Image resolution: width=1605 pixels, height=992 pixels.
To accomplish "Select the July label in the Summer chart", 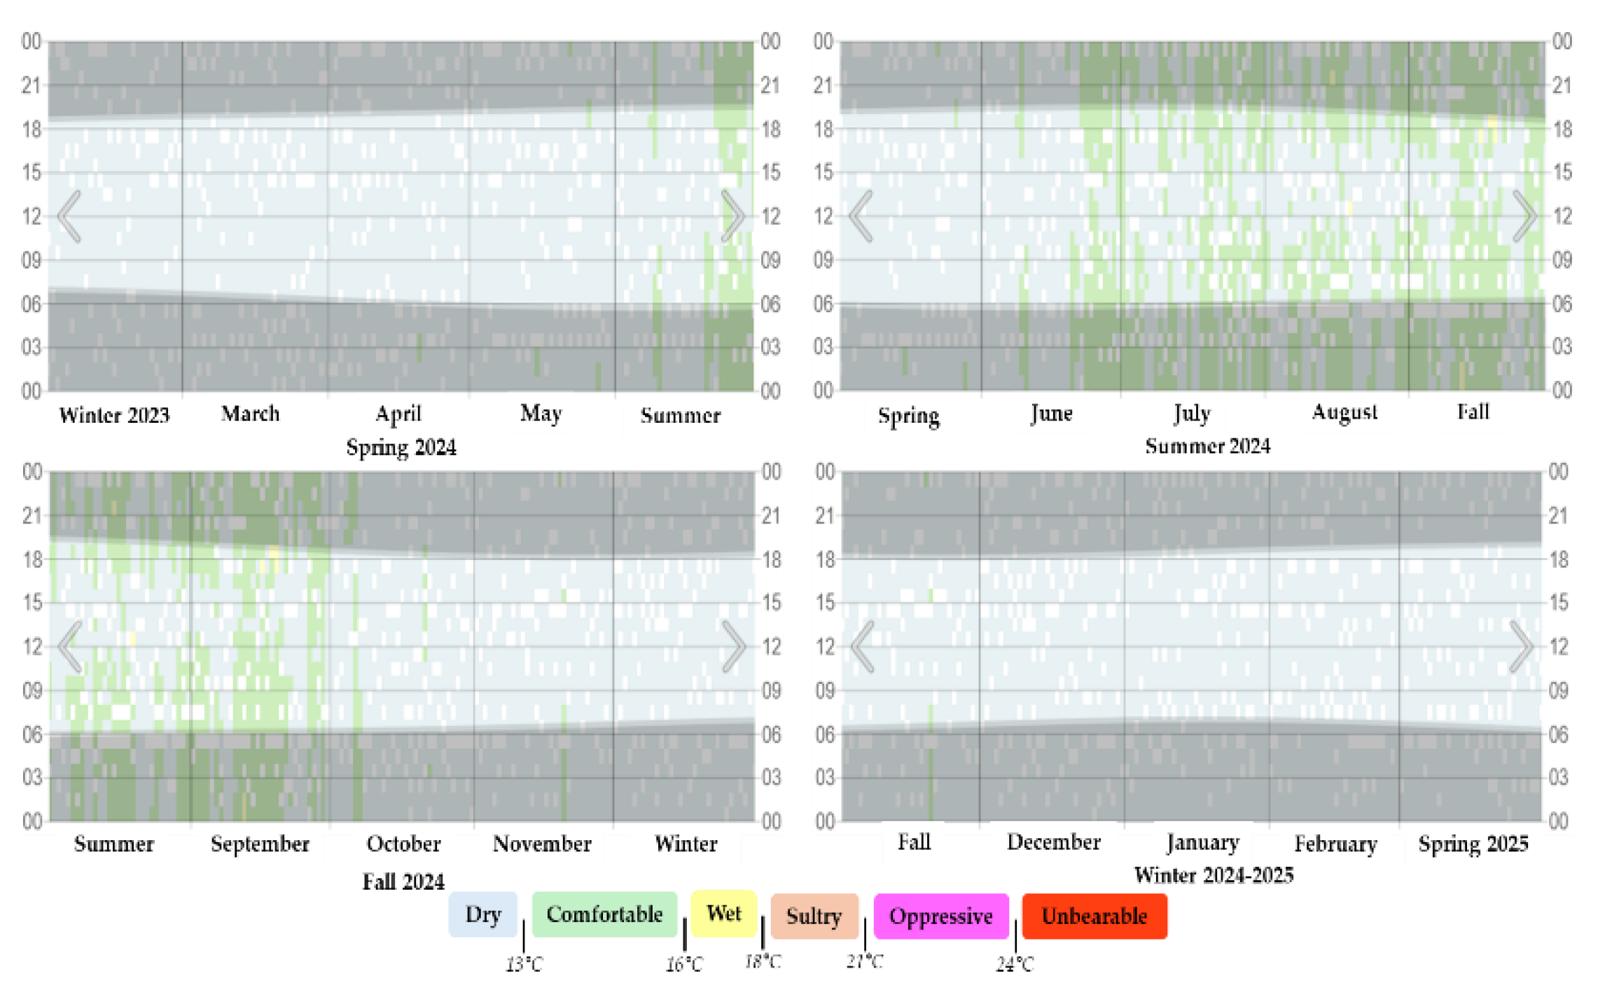I will (x=1192, y=413).
